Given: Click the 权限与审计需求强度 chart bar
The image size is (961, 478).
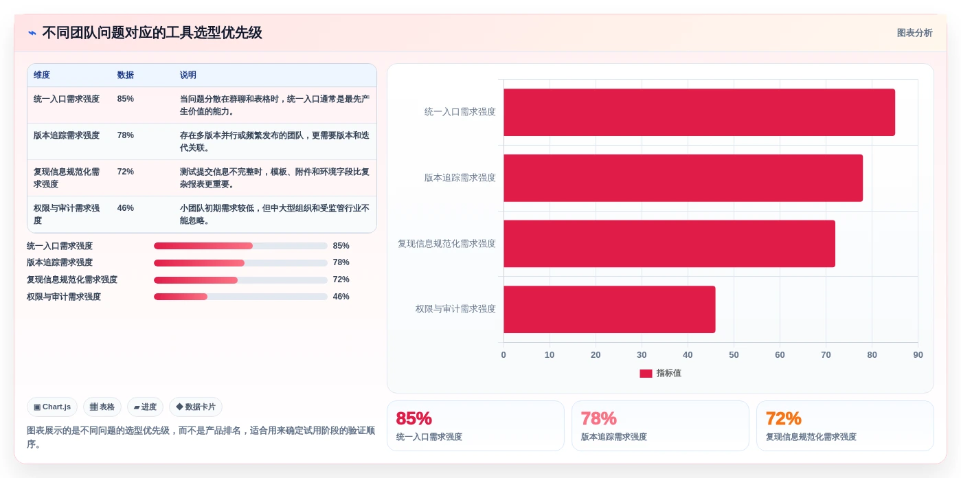Looking at the screenshot, I should [609, 310].
